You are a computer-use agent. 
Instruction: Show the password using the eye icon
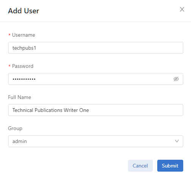click(x=176, y=79)
